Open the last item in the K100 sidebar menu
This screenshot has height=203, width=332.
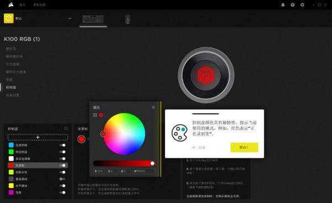(13, 95)
